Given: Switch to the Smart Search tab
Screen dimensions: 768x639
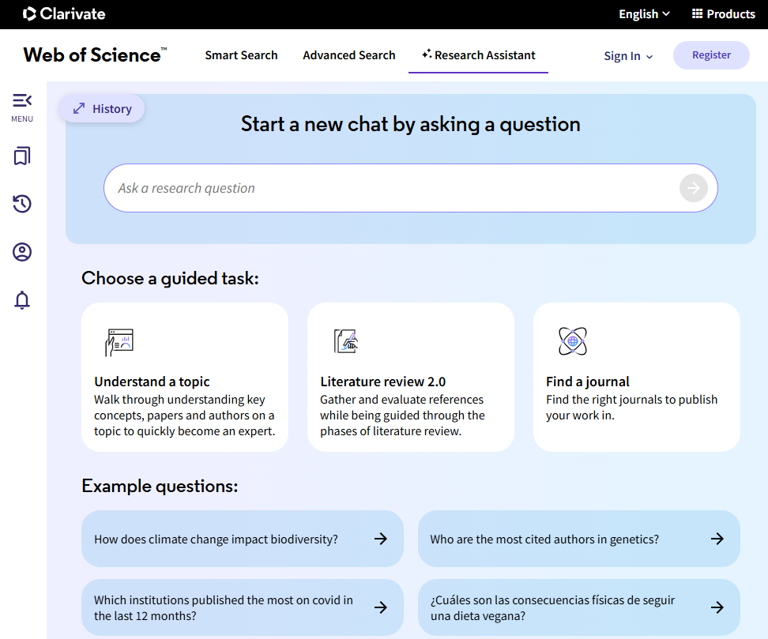Looking at the screenshot, I should click(241, 55).
